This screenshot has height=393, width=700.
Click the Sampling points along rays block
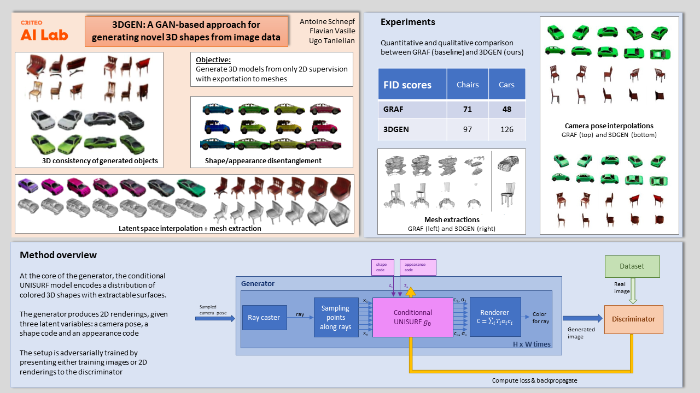336,317
